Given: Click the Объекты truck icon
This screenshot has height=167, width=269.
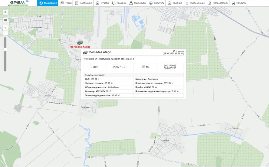Looking at the screenshot, I should 233,3.
